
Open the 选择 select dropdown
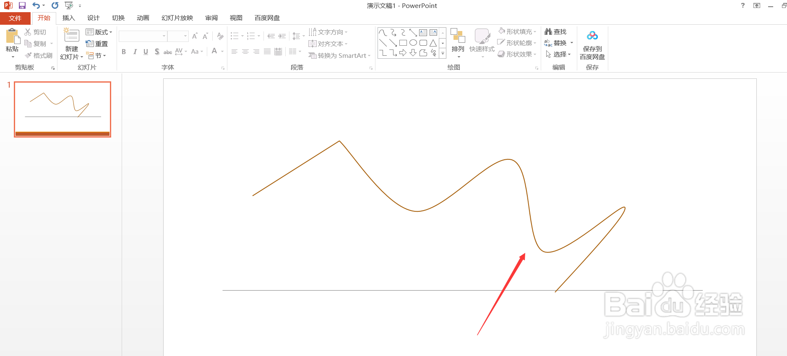click(x=558, y=54)
